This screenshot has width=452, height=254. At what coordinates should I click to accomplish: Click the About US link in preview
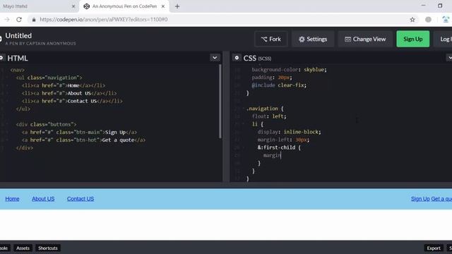(x=43, y=199)
